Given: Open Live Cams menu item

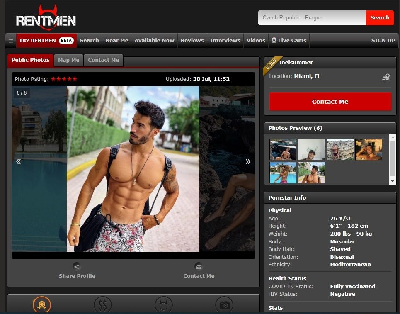Looking at the screenshot, I should tap(289, 41).
